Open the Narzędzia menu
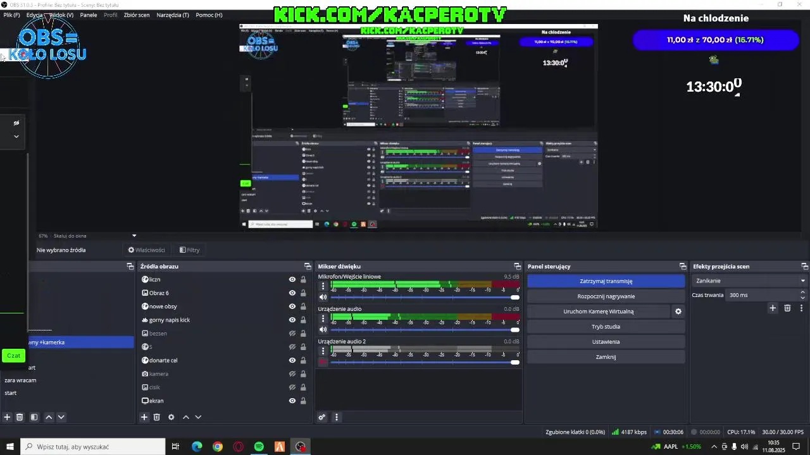This screenshot has height=455, width=810. (173, 15)
